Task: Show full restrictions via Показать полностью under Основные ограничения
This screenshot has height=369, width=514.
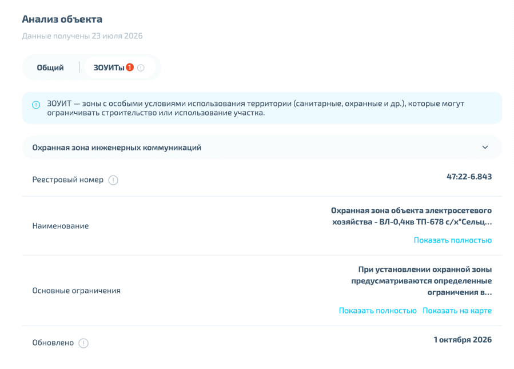Action: point(377,310)
